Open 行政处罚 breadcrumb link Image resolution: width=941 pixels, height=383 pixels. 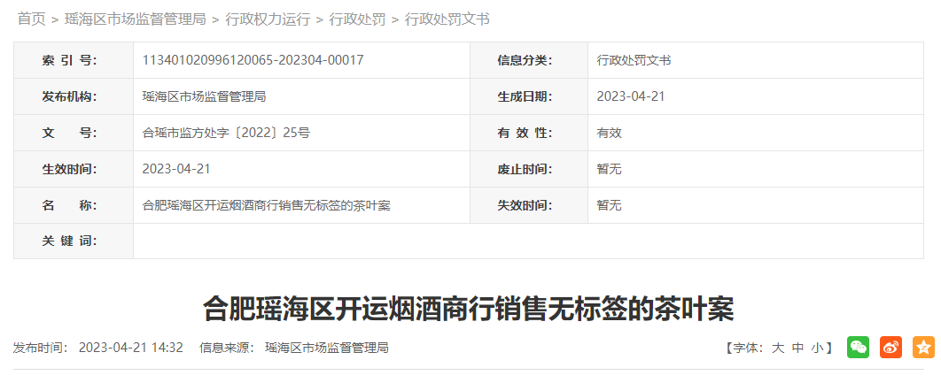tap(358, 19)
